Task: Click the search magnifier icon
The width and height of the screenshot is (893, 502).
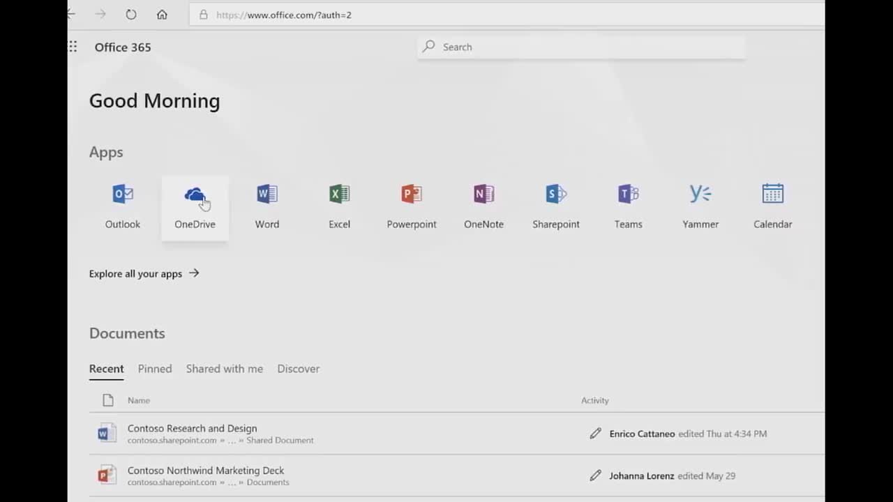Action: coord(428,47)
